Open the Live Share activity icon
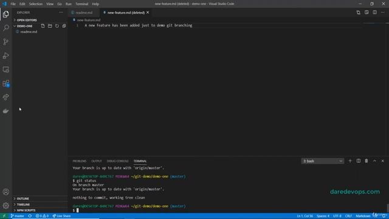389x219 pixels. point(6,97)
